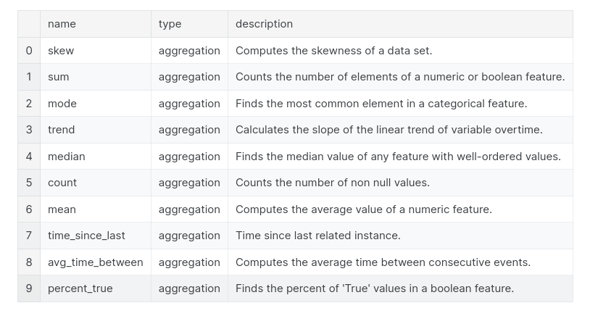The width and height of the screenshot is (598, 324).
Task: Click the 'Time since last related instance' description
Action: [317, 236]
